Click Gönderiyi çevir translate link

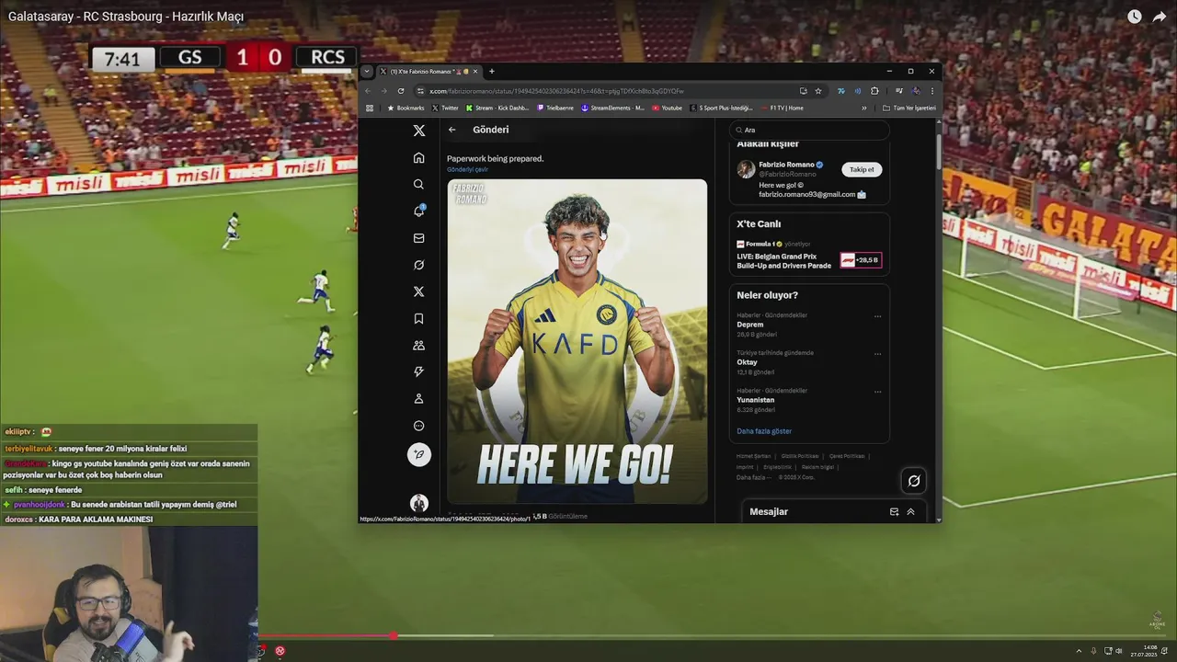tap(467, 169)
